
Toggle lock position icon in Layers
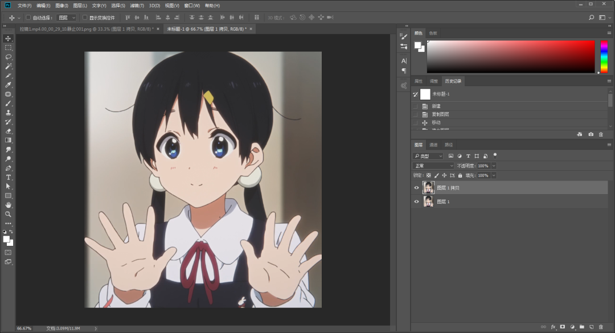pos(444,175)
